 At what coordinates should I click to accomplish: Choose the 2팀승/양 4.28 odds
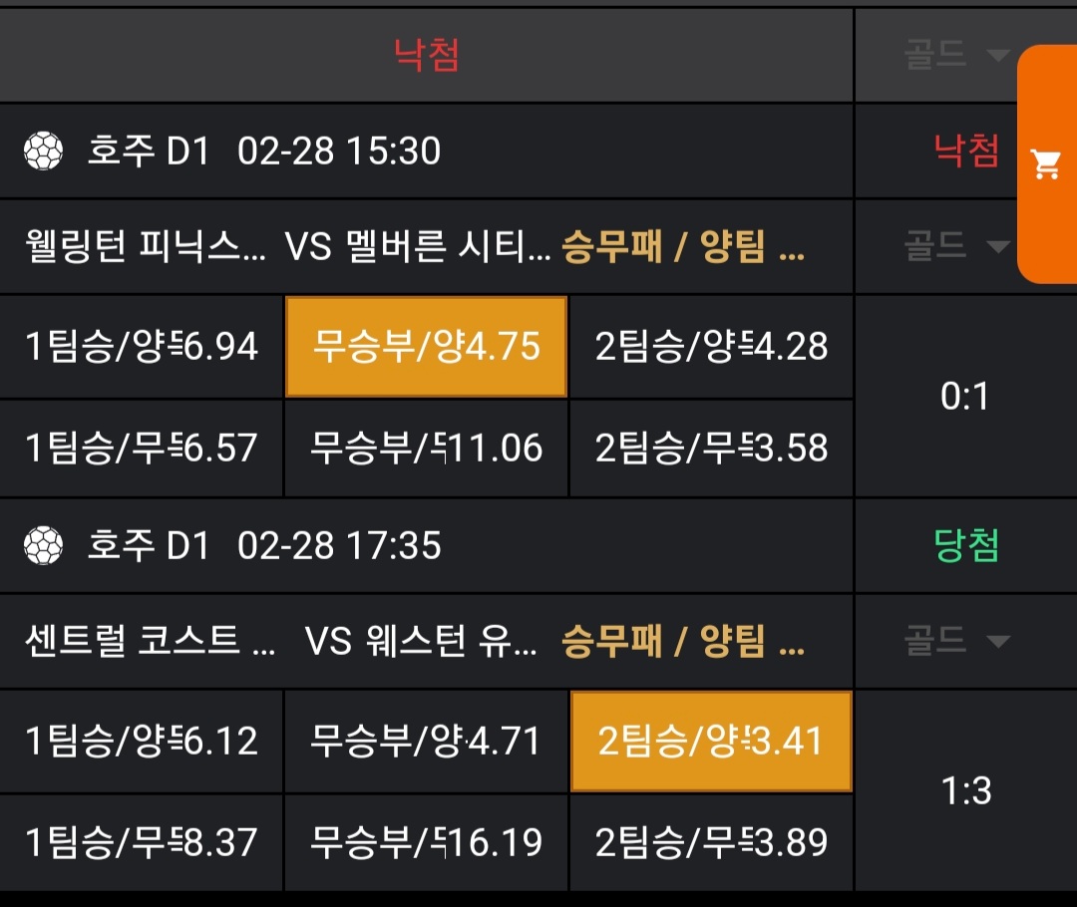[x=711, y=347]
